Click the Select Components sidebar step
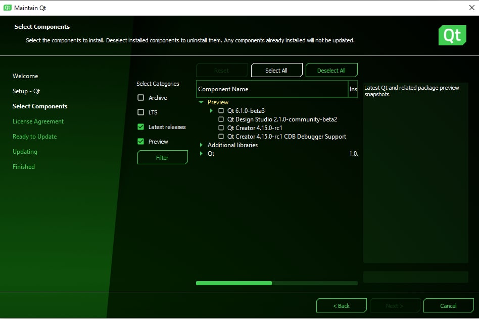 pos(40,106)
